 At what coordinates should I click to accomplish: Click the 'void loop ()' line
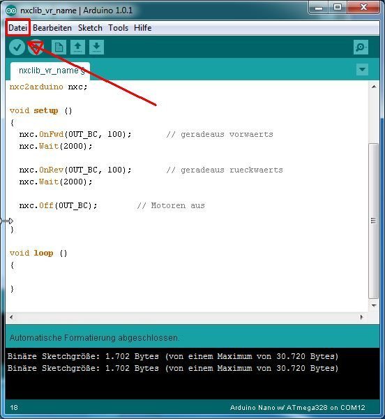click(38, 253)
